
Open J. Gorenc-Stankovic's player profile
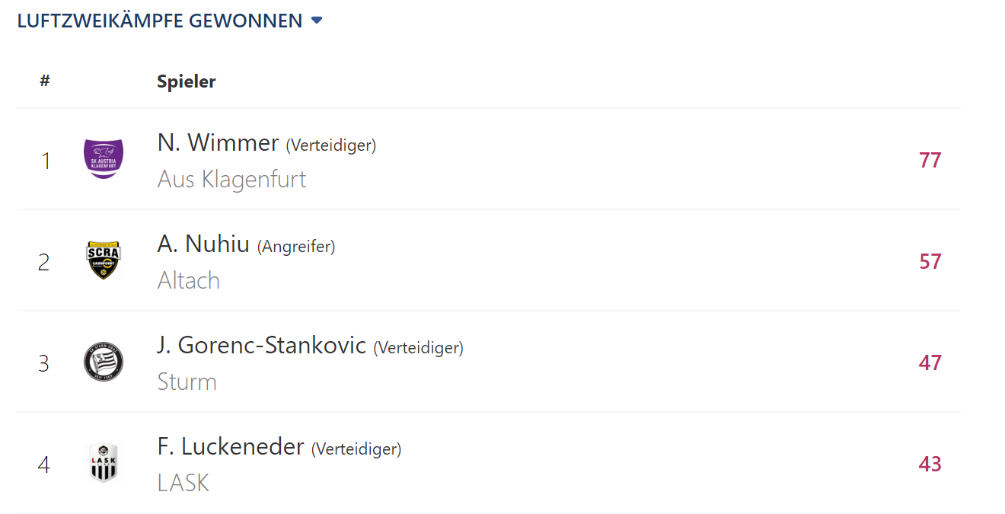click(x=262, y=345)
